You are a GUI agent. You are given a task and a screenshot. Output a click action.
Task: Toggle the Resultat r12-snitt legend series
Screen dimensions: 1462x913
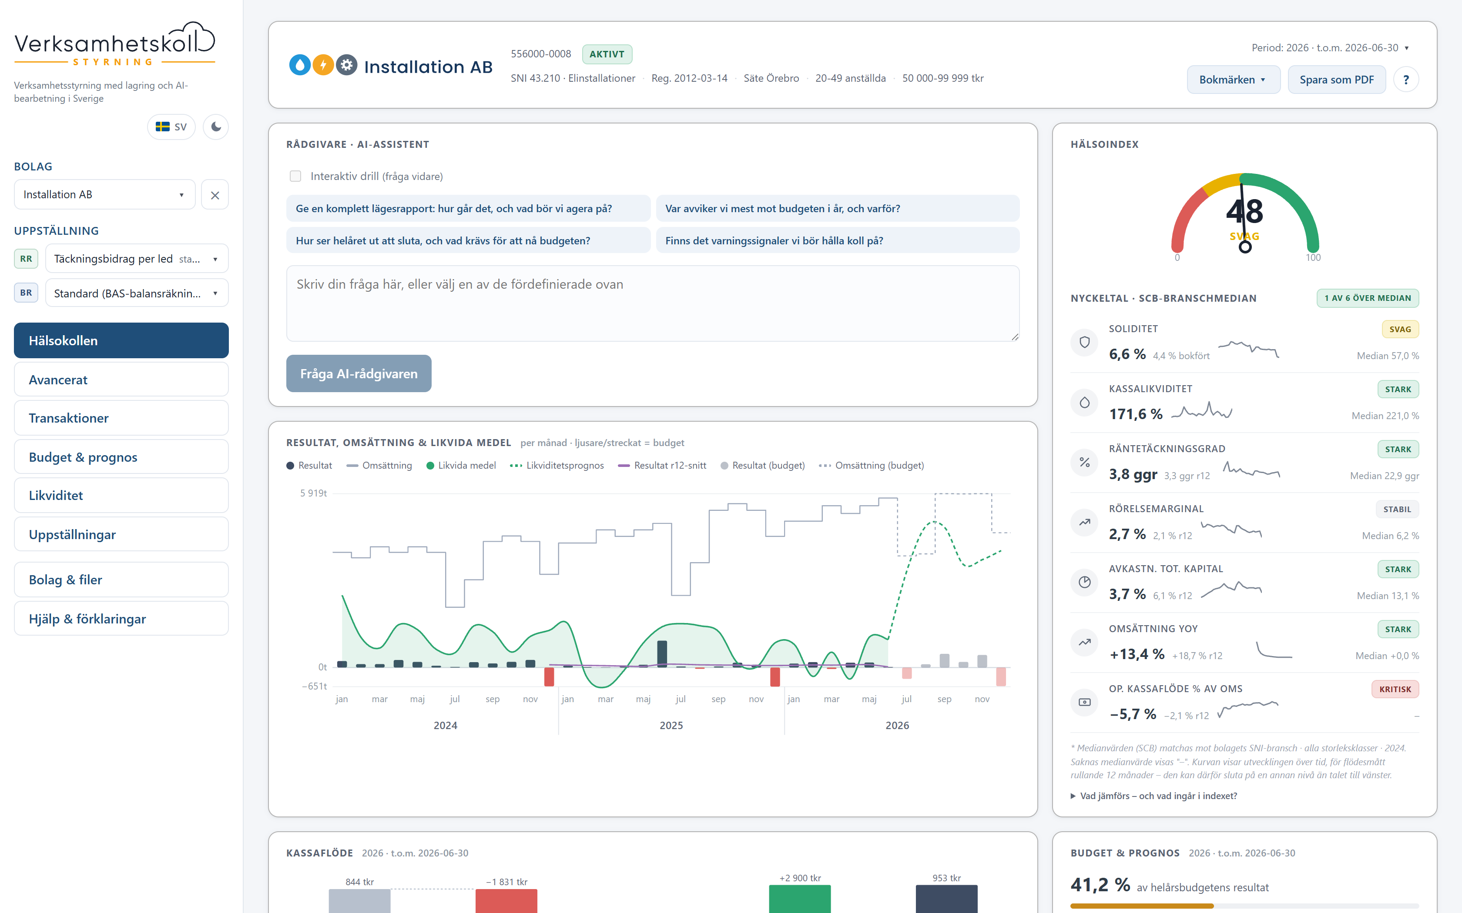[662, 466]
